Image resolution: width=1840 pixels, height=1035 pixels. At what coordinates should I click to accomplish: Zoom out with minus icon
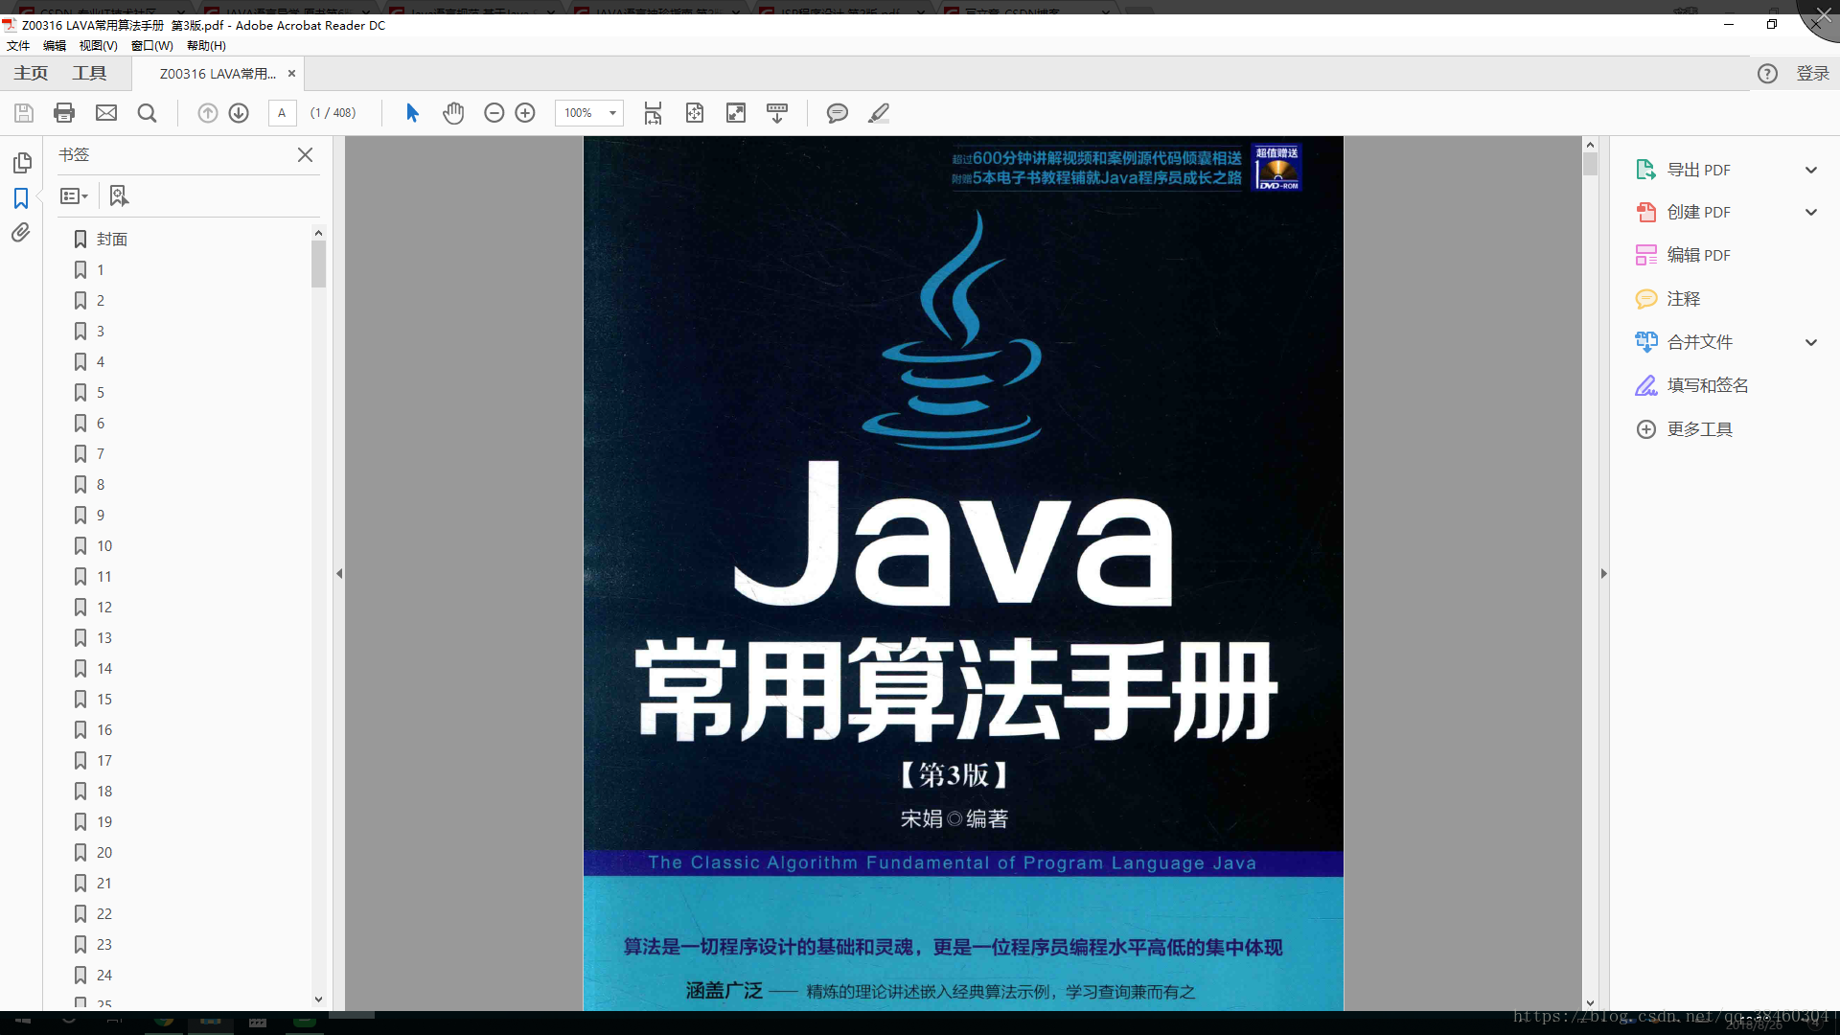tap(494, 113)
